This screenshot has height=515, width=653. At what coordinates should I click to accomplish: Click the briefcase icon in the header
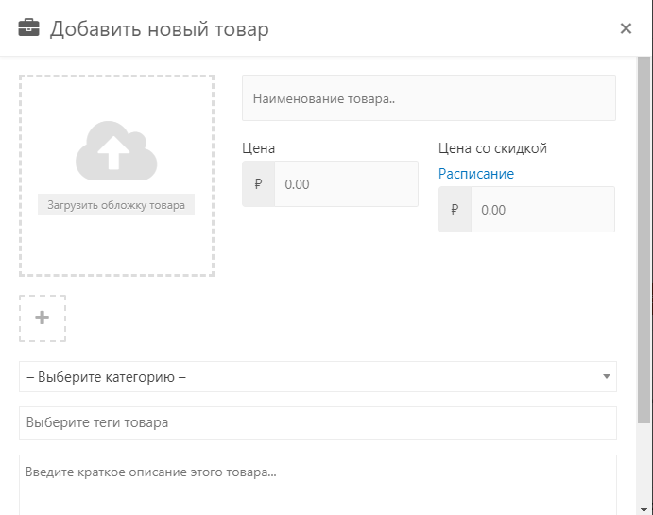point(29,29)
